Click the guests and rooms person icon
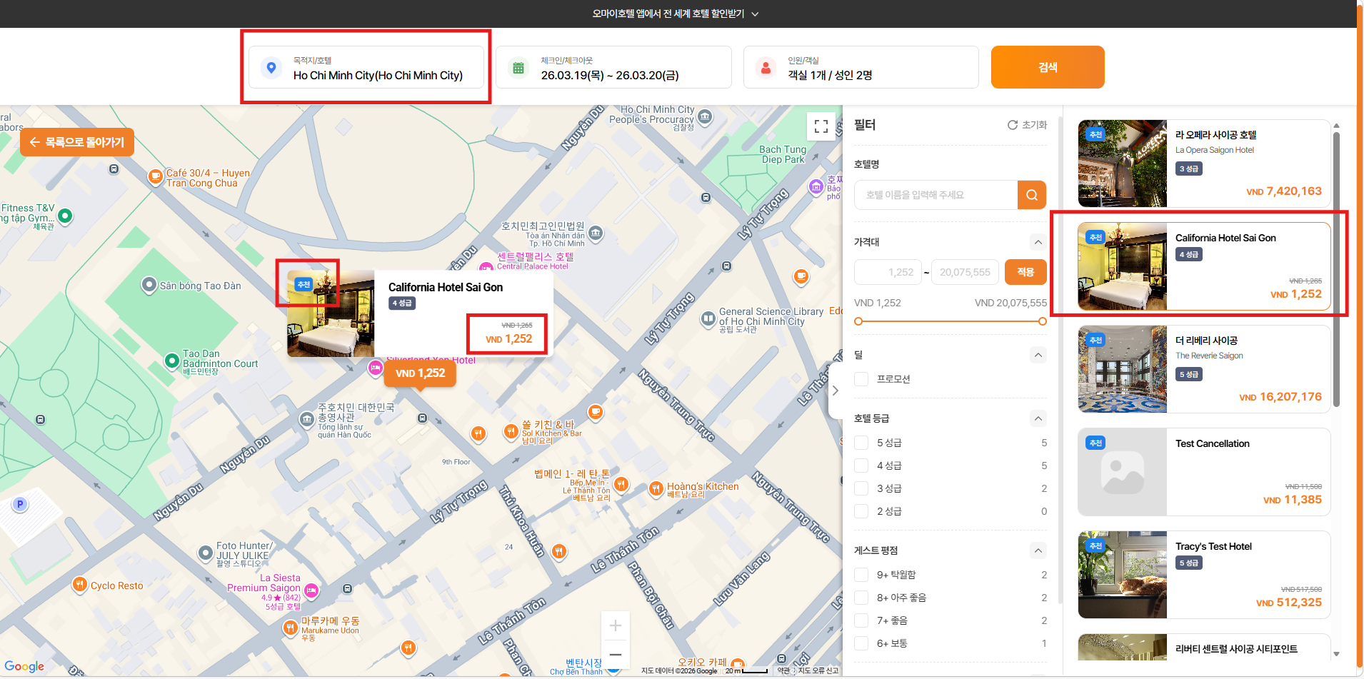The image size is (1364, 679). tap(766, 68)
